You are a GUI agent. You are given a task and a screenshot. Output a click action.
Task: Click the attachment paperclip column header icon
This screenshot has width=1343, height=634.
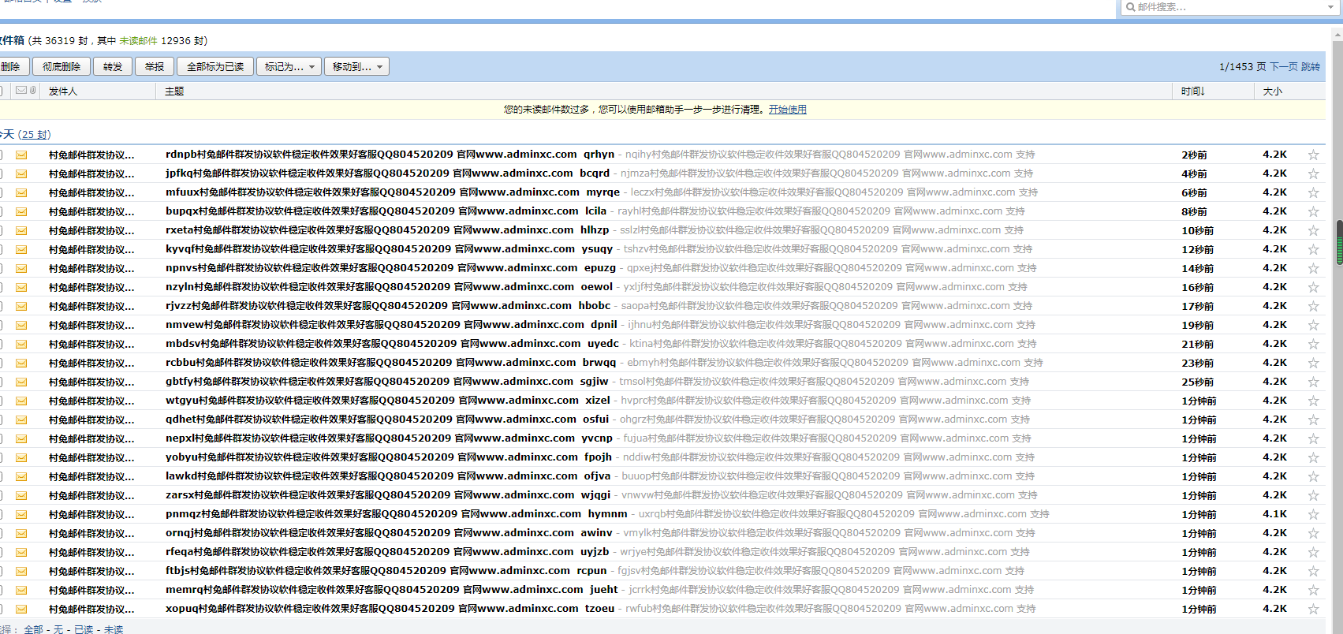point(32,90)
